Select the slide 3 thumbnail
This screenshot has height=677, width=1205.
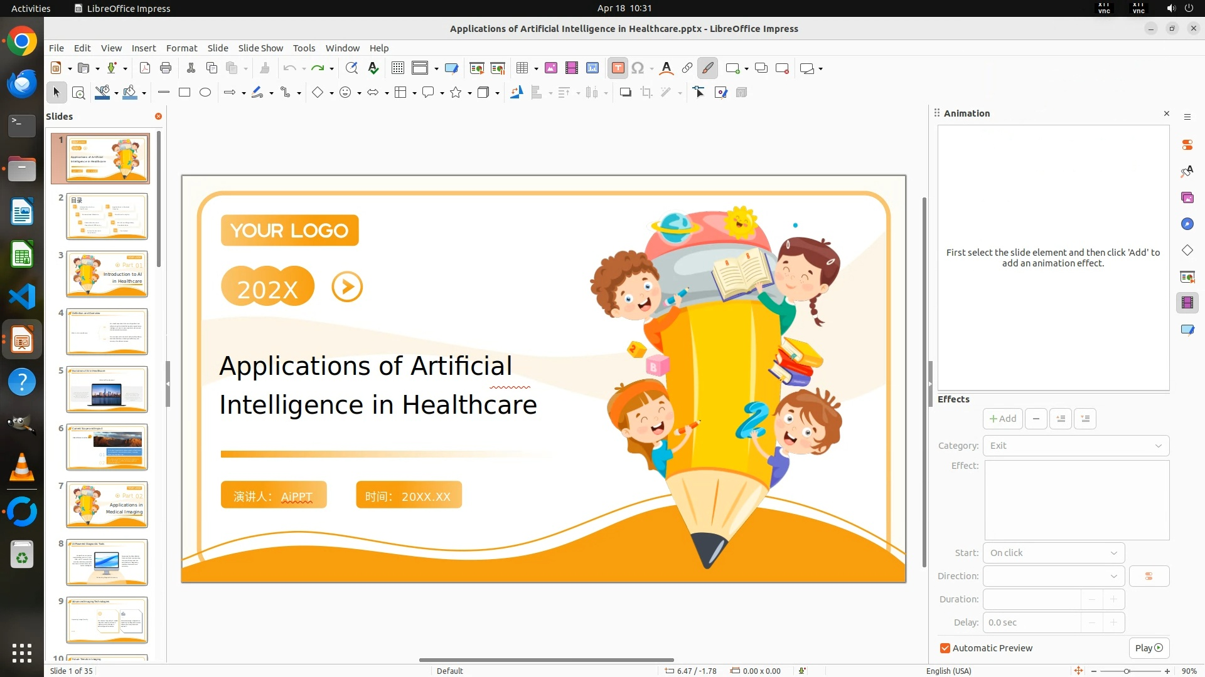click(107, 274)
